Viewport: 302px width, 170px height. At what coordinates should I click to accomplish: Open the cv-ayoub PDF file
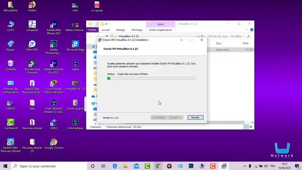point(97,6)
